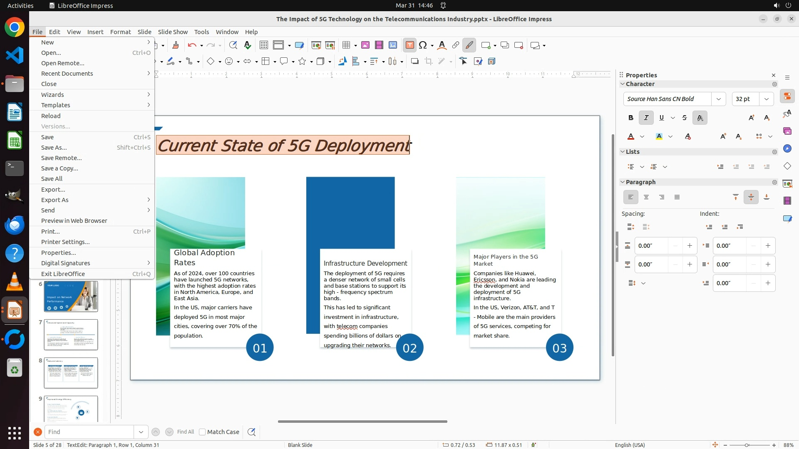Select the Star shapes tool
Image resolution: width=799 pixels, height=449 pixels.
(303, 62)
